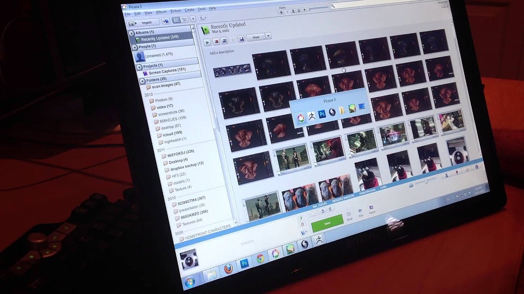Save edits to disk icon in album header
Image resolution: width=524 pixels, height=294 pixels.
coord(242,39)
